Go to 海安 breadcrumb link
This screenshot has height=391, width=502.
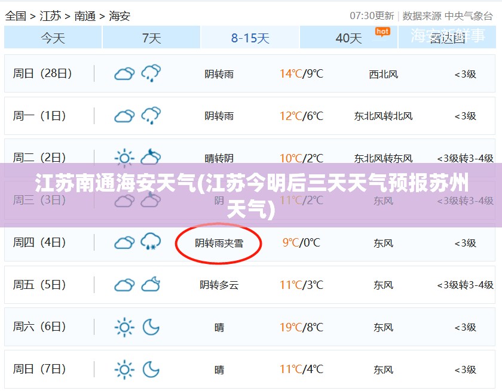coord(120,16)
